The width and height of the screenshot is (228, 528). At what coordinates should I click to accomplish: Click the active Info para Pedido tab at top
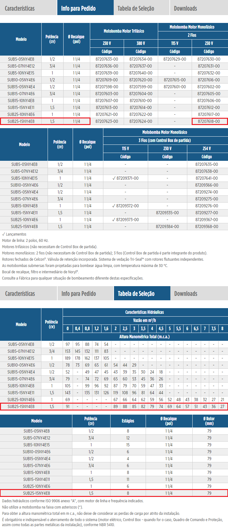pos(78,8)
